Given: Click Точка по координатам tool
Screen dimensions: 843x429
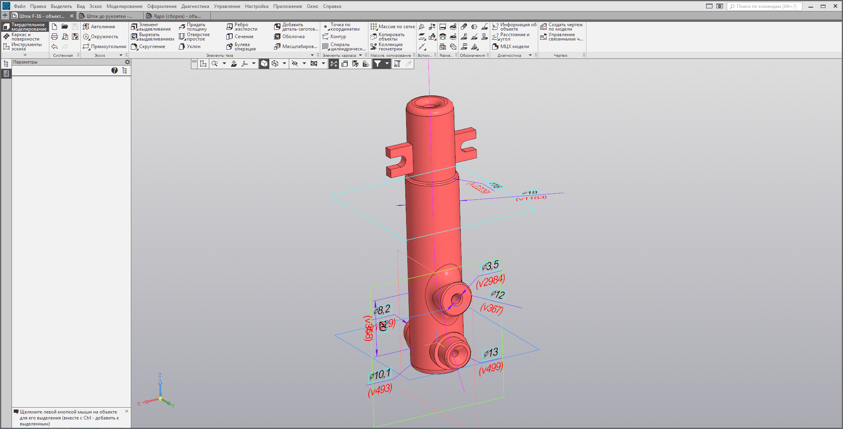Looking at the screenshot, I should pyautogui.click(x=341, y=27).
